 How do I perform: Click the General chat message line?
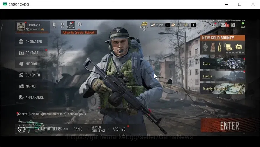52,114
